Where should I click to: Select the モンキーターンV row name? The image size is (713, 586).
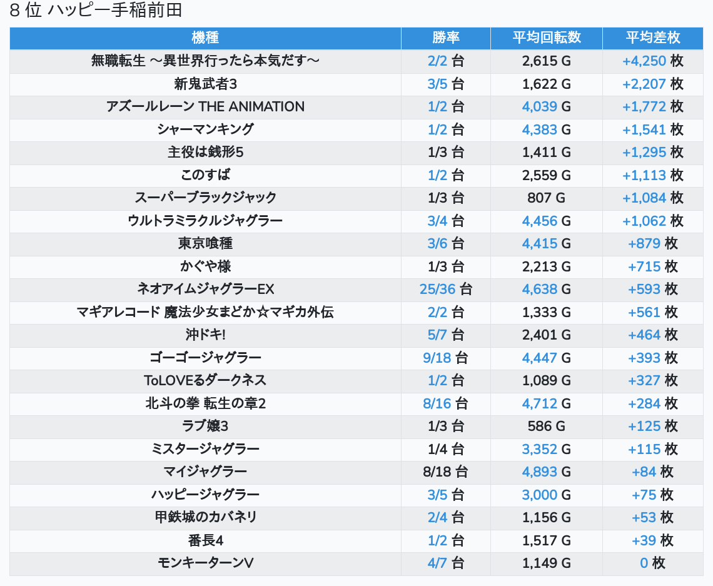pyautogui.click(x=205, y=563)
